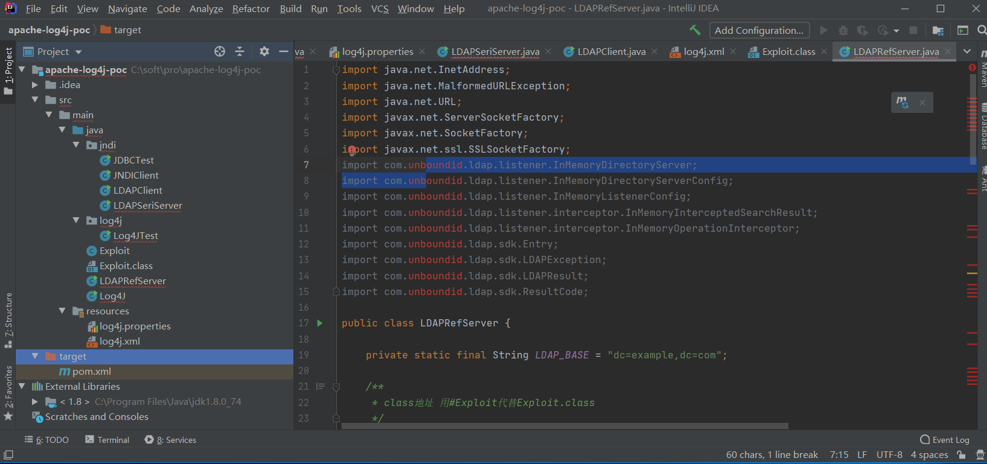987x464 pixels.
Task: Open the profiler run options dropdown arrow
Action: 896,31
